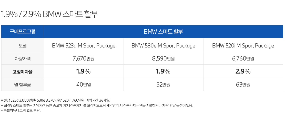Select the bold '고정이자율' row label

(23, 72)
